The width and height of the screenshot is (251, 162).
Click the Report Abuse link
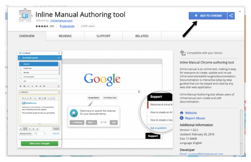[x=195, y=118]
